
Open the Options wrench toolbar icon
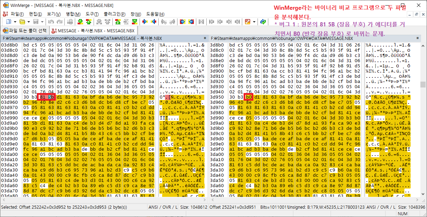(247, 22)
